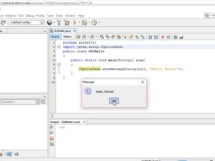
Task: Open the dropdown arrow next to globe icon
Action: [x=54, y=22]
